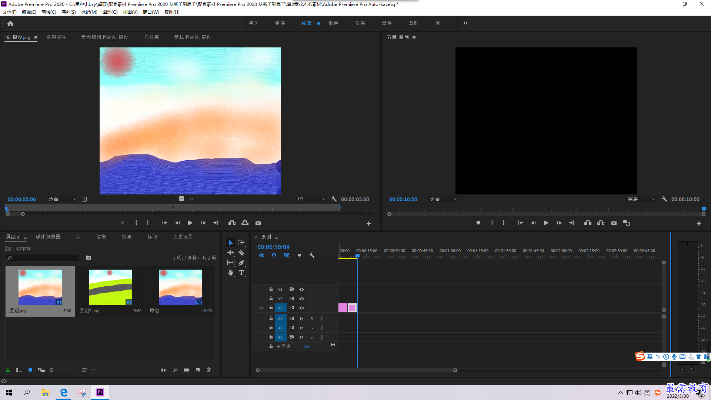Open 窗口(W) menu
This screenshot has height=400, width=711.
151,12
